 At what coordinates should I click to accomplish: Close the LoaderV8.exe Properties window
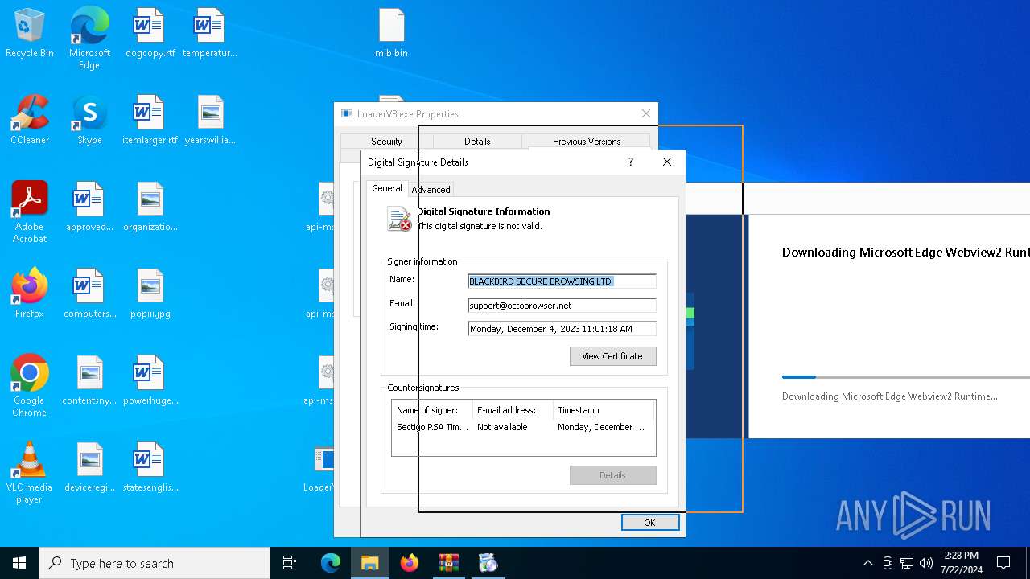(646, 113)
